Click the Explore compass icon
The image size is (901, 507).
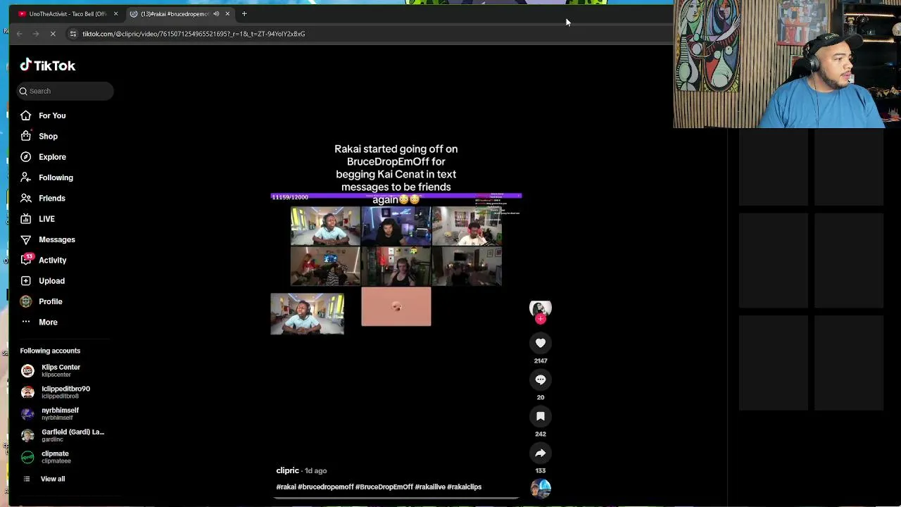point(26,157)
